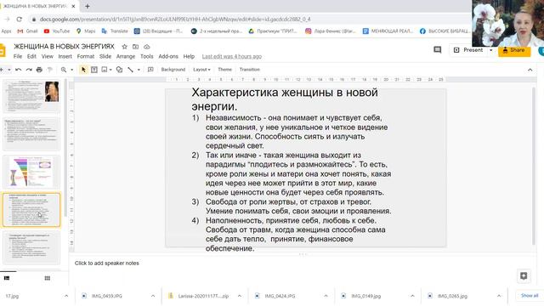The width and height of the screenshot is (544, 306).
Task: Click the slide title 'Характеристика женщины в новой энергии'
Action: [285, 99]
